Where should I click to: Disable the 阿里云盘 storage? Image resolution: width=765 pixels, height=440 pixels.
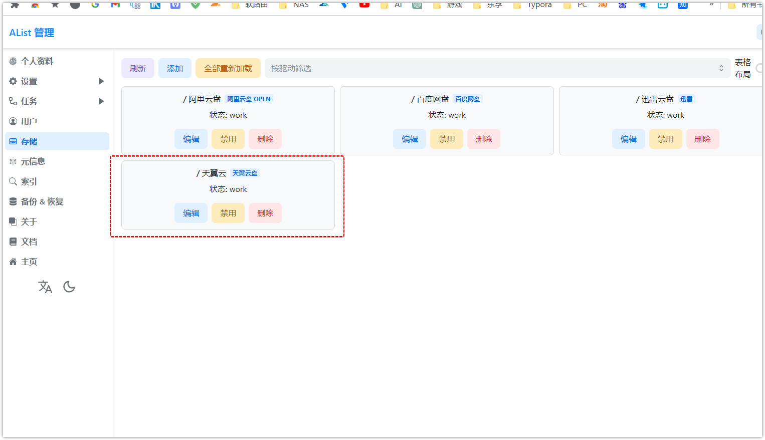click(x=228, y=139)
